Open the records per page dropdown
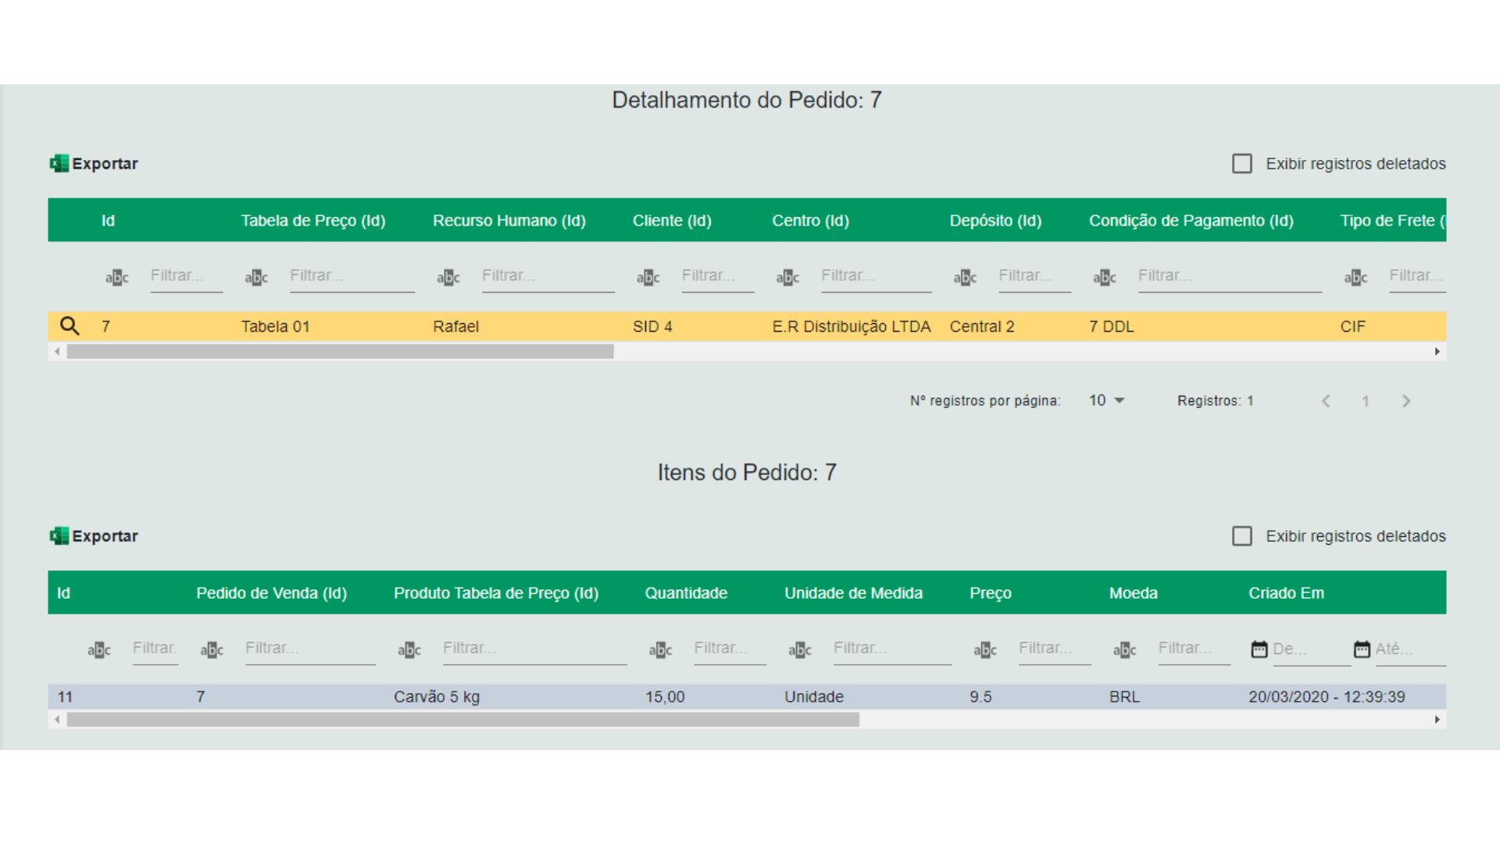This screenshot has width=1500, height=843. click(1107, 400)
